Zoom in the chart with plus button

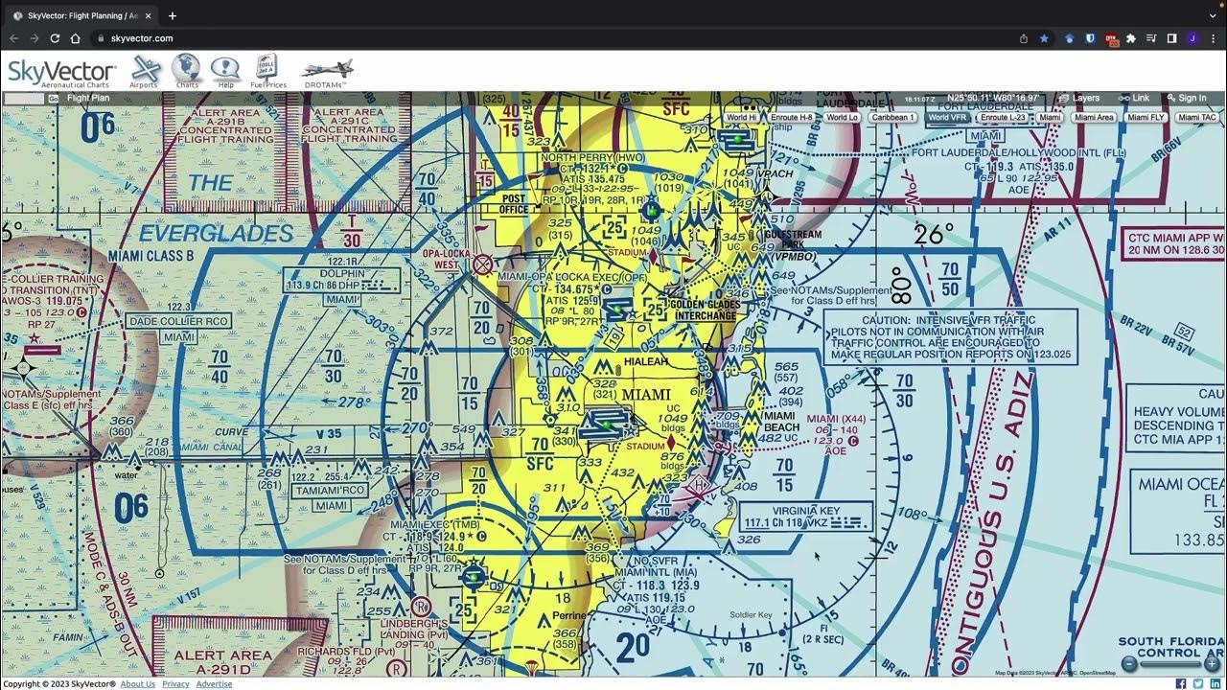pos(1211,664)
